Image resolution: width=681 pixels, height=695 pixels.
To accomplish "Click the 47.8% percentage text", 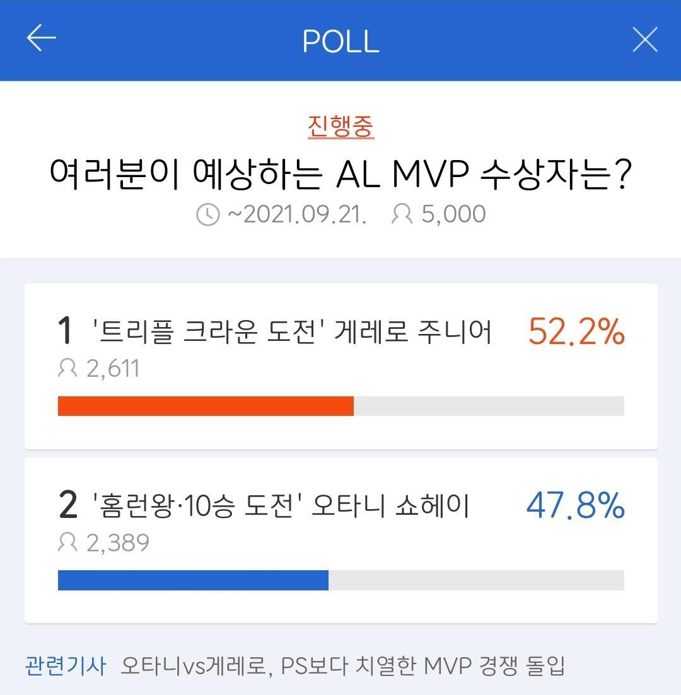I will [x=575, y=505].
